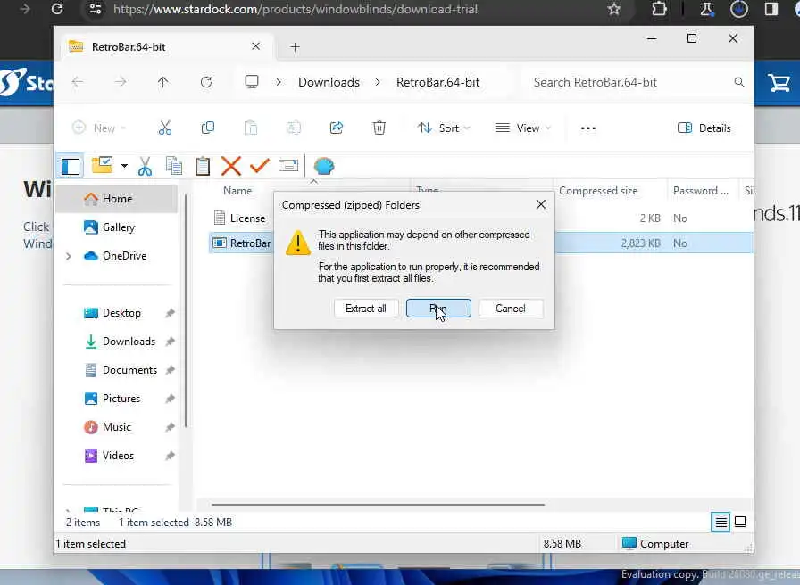Viewport: 800px width, 585px height.
Task: Open Pictures in quick access
Action: [117, 399]
